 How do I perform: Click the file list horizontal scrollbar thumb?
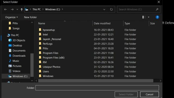tap(96, 81)
